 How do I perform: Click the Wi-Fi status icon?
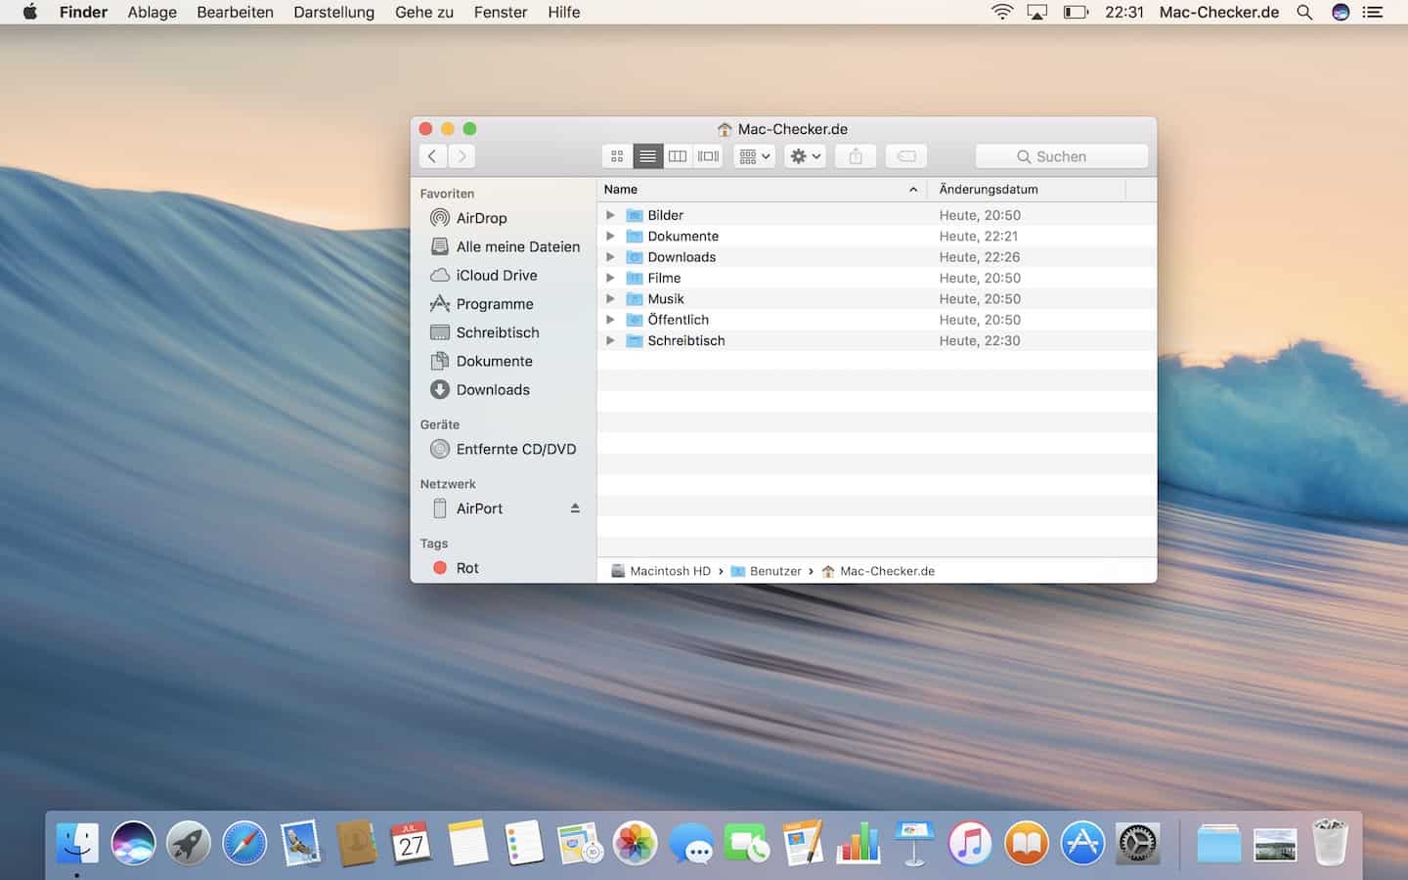1002,12
